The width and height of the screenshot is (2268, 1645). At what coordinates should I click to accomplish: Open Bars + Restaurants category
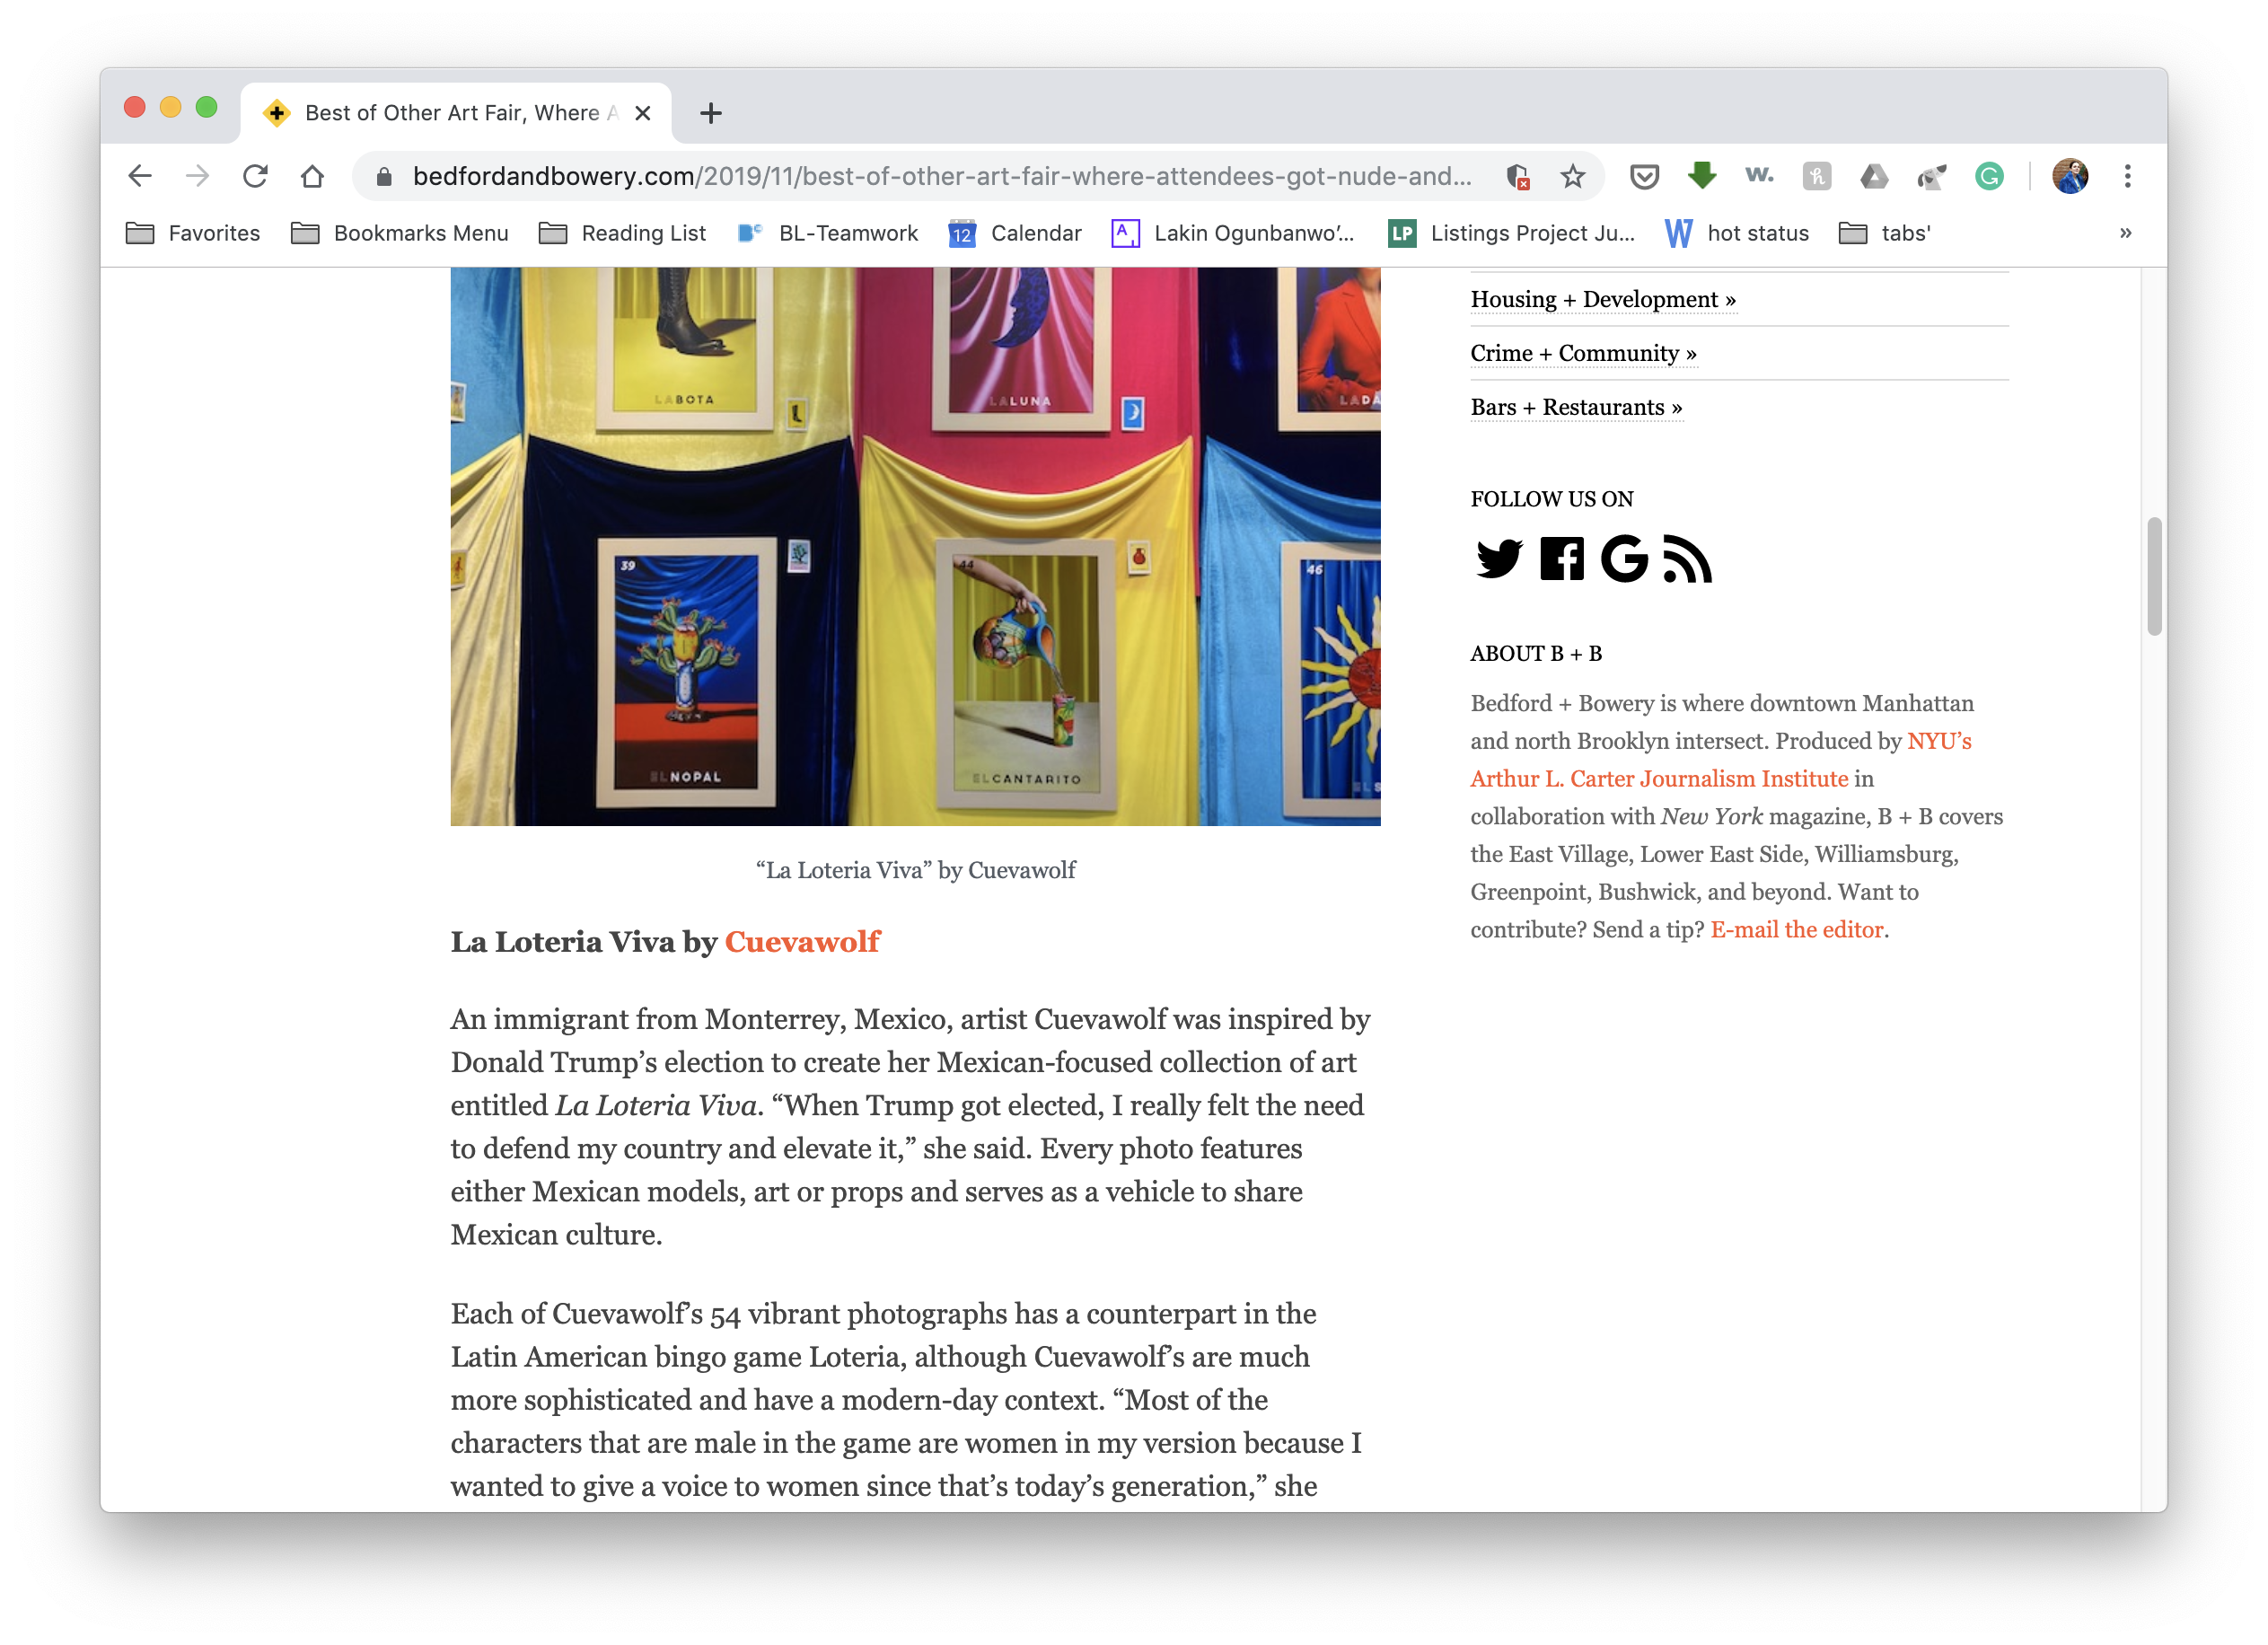(1576, 407)
